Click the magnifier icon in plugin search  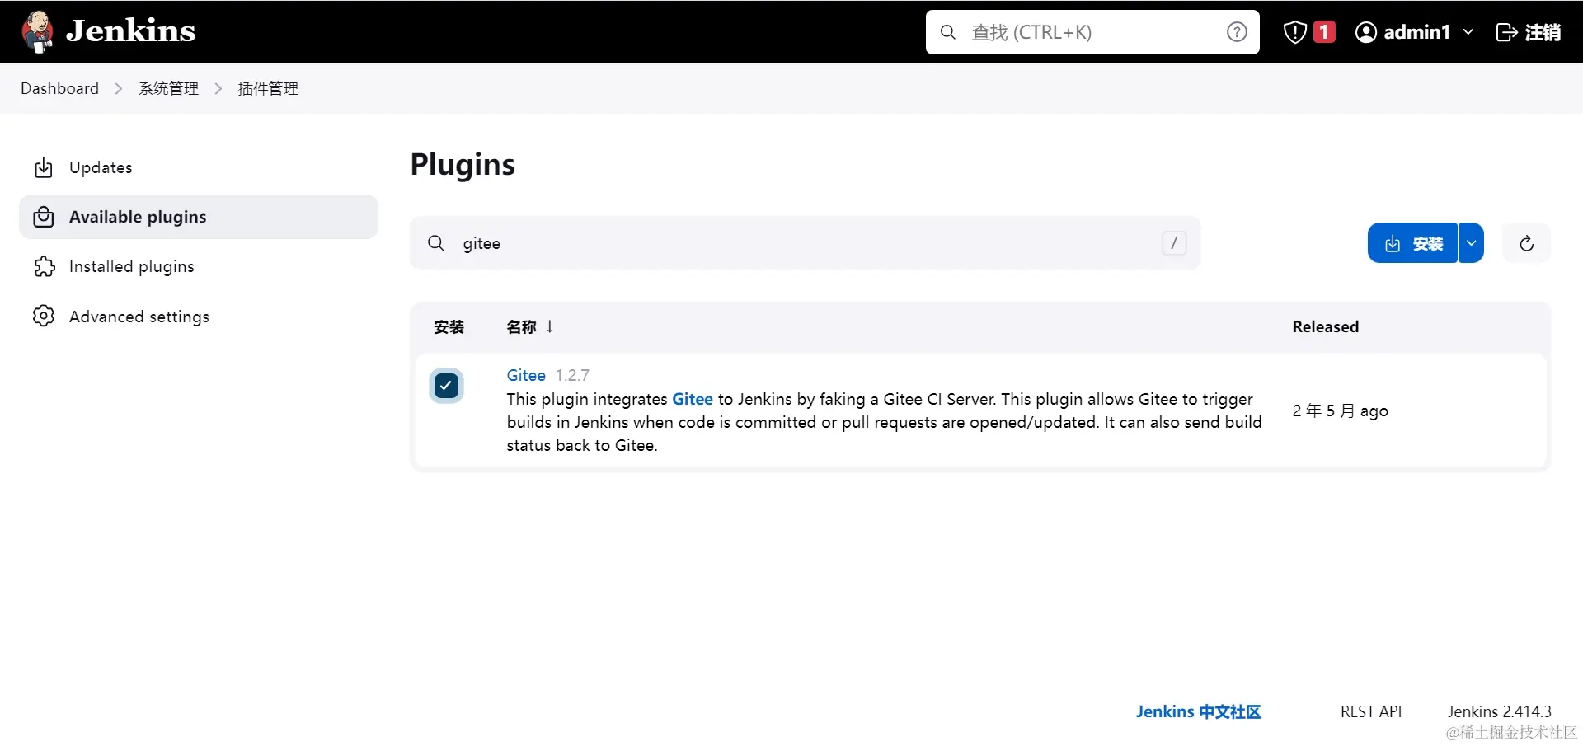(436, 242)
